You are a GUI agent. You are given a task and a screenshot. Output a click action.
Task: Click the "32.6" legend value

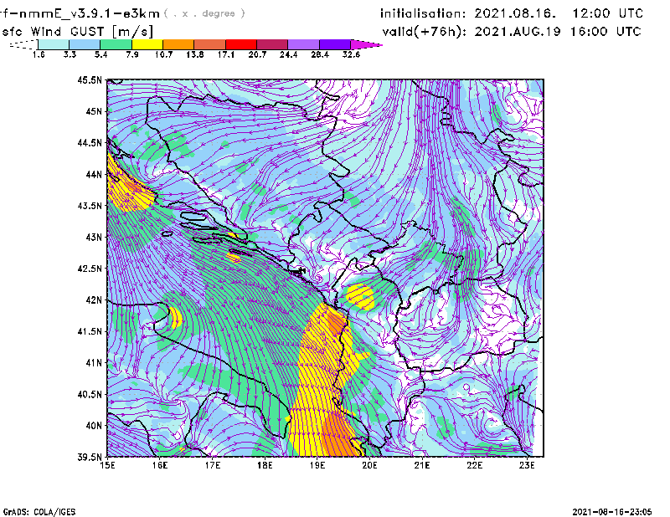pyautogui.click(x=351, y=54)
